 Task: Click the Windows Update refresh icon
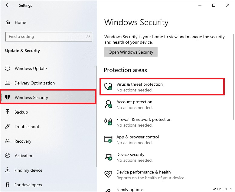pos(8,68)
